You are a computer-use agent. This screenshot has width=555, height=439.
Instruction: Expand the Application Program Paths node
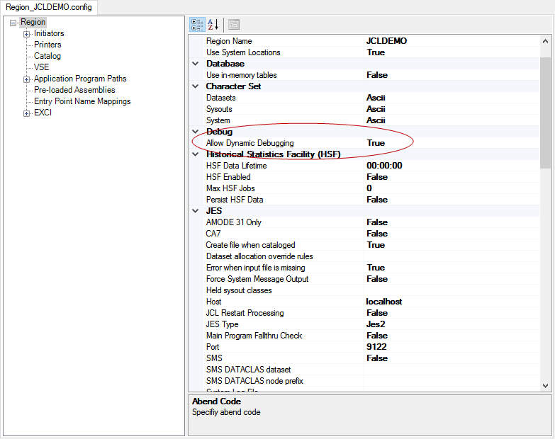27,79
